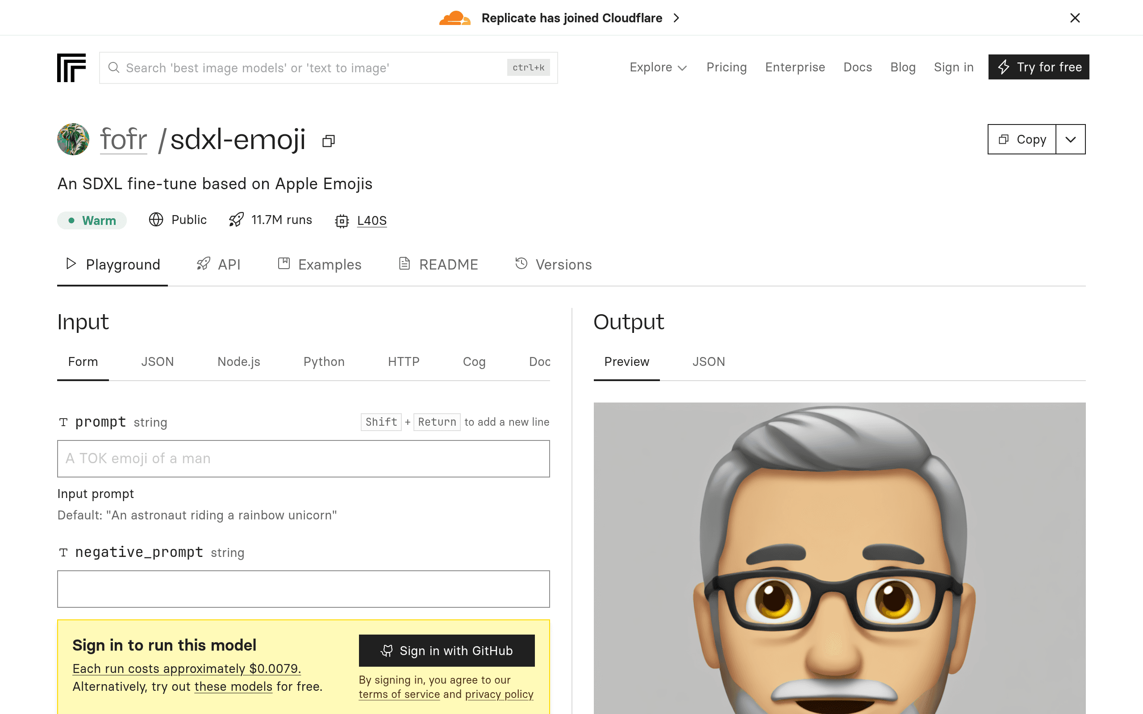Click the emoji man output image
Screen dimensions: 1143x714
click(x=839, y=558)
